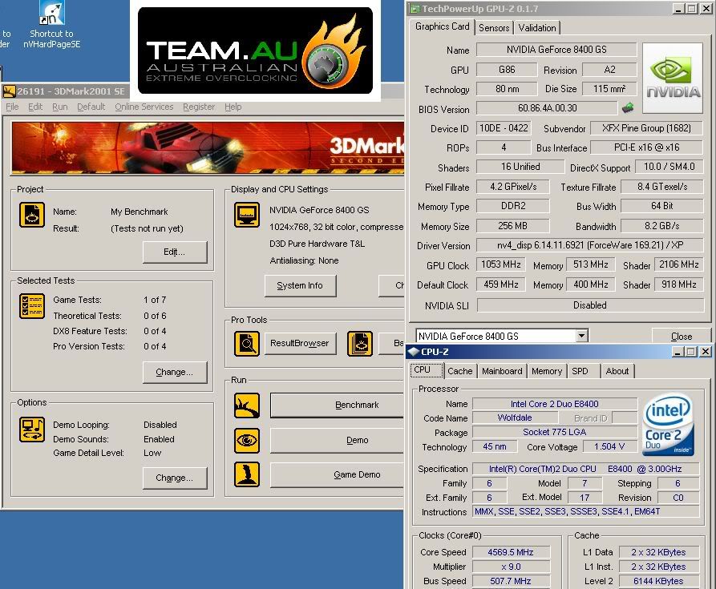Click the GPU-Z title bar icon
The image size is (716, 589).
[415, 8]
